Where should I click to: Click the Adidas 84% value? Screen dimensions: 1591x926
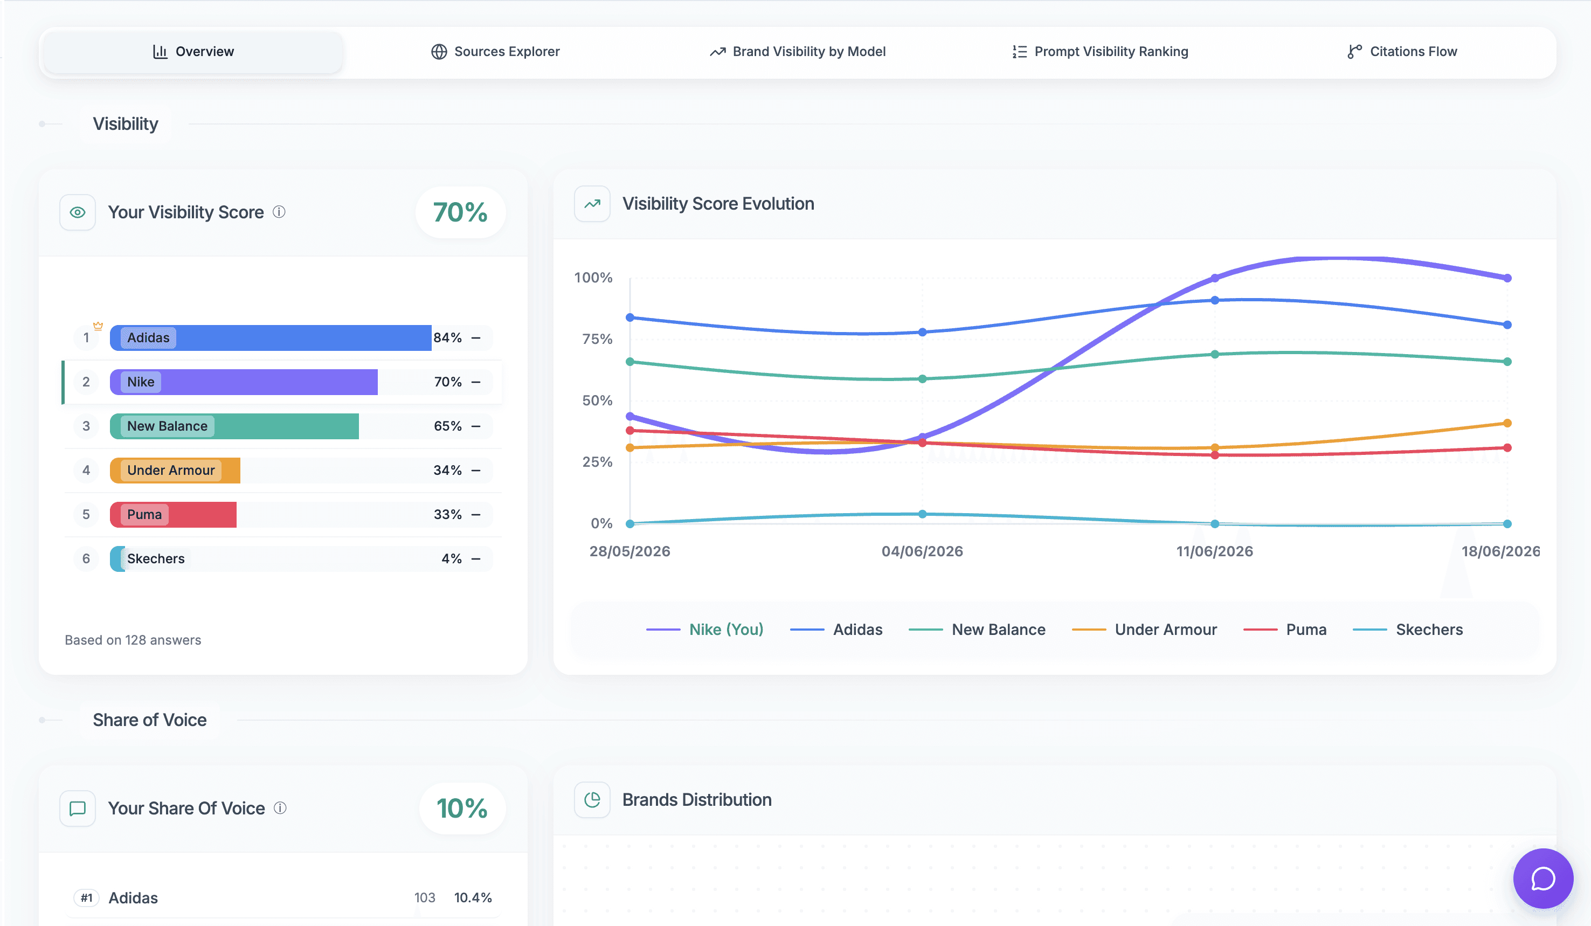448,338
